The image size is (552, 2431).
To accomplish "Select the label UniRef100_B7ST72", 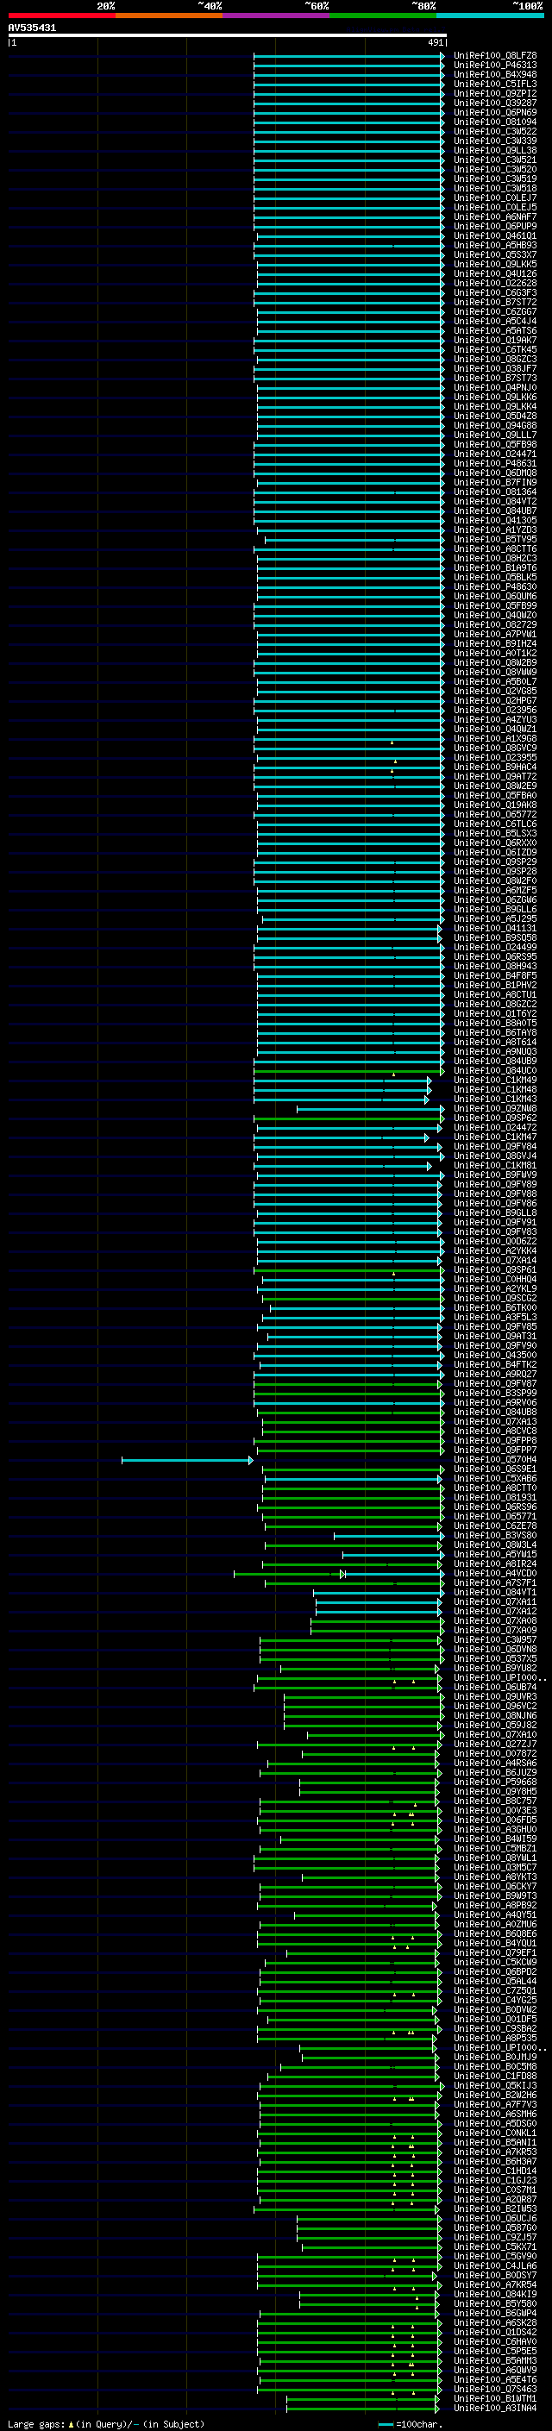I will pos(495,302).
